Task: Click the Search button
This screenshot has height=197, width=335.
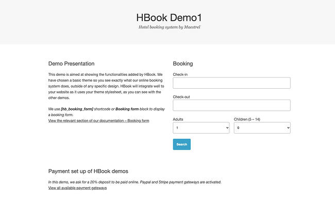Action: (182, 144)
